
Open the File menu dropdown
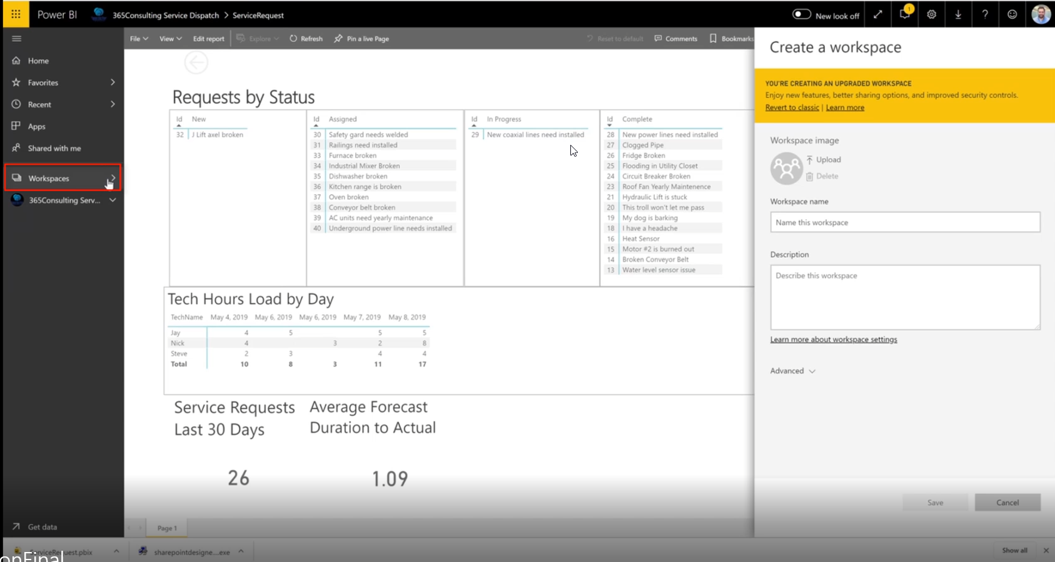139,39
